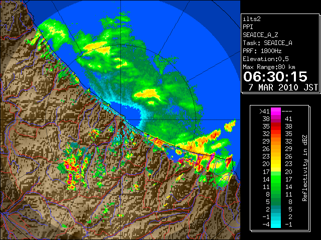Click the date text 7 MAR 2010 JST
The width and height of the screenshot is (321, 240).
click(283, 87)
